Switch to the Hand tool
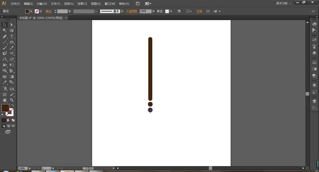This screenshot has height=172, width=319. [5, 100]
